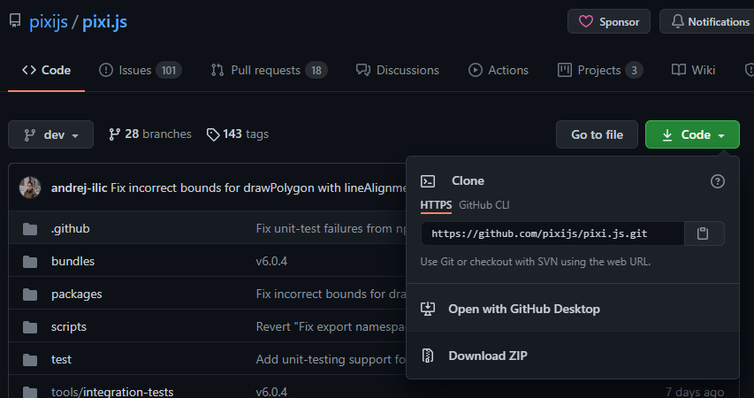Open the tools/integration-tests folder
The height and width of the screenshot is (398, 754).
click(x=112, y=392)
